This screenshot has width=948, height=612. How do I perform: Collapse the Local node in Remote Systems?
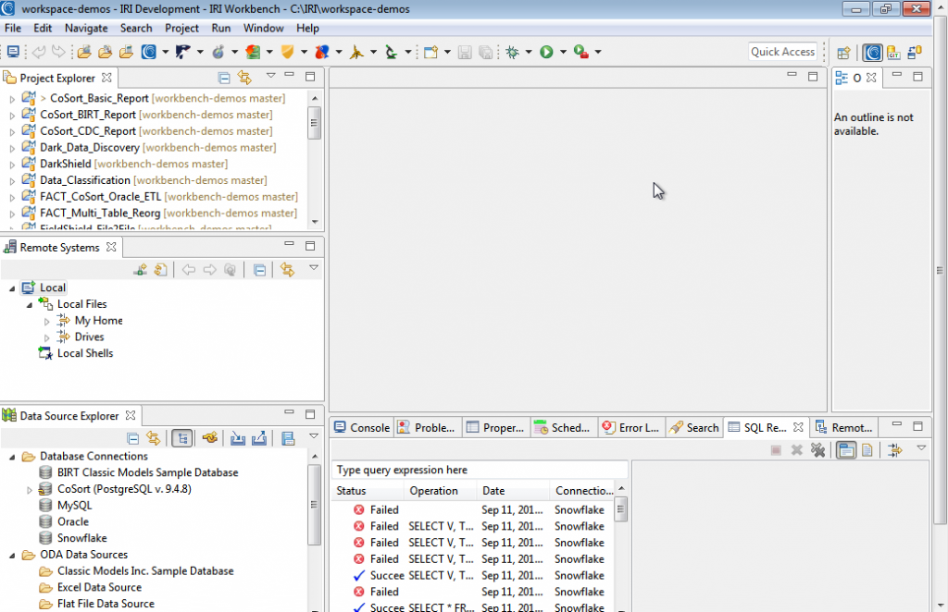tap(12, 288)
